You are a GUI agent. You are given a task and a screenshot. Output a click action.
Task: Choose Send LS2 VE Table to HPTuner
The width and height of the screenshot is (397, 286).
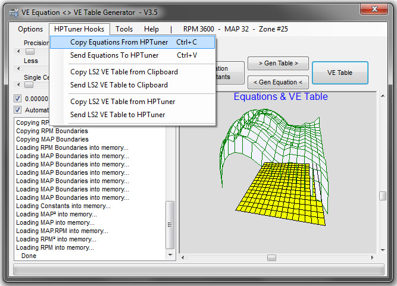pos(132,115)
